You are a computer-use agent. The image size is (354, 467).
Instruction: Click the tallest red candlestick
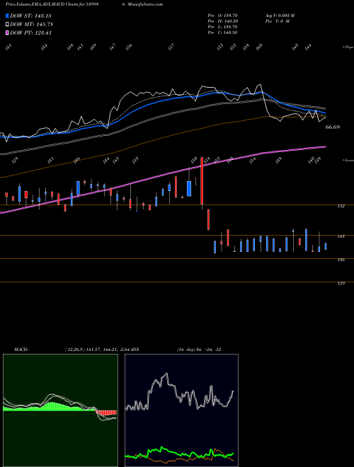point(202,180)
